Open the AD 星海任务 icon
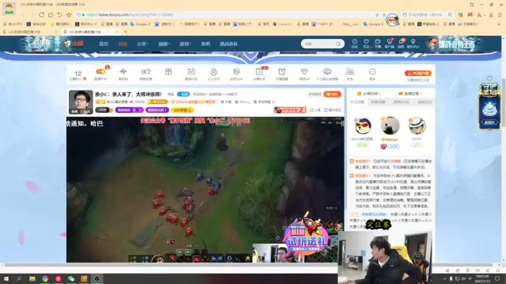506x284 pixels. 191,71
